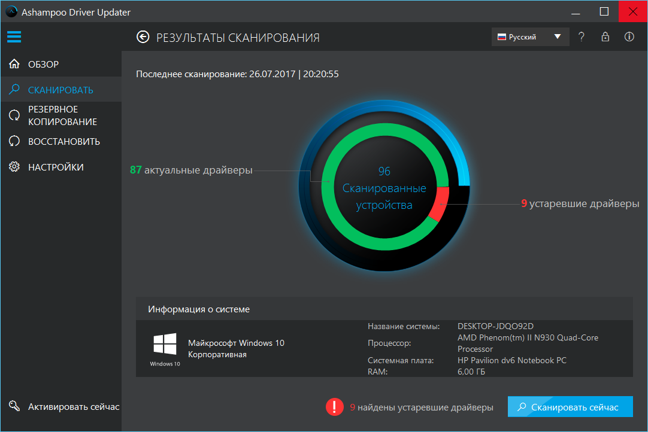Click the 9 устаревшие драйверы label
Viewport: 648px width, 432px height.
(580, 203)
